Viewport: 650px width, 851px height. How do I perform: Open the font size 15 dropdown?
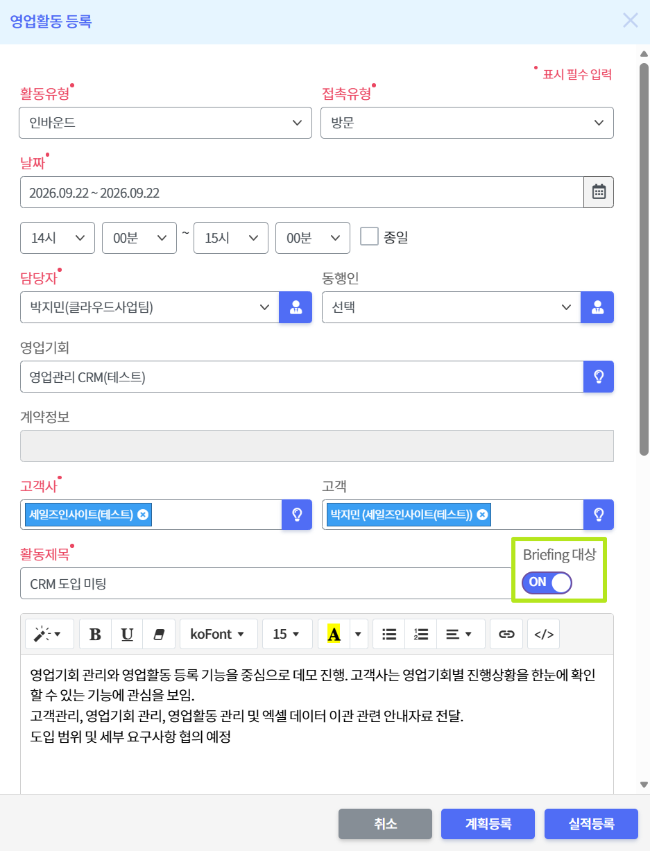287,634
